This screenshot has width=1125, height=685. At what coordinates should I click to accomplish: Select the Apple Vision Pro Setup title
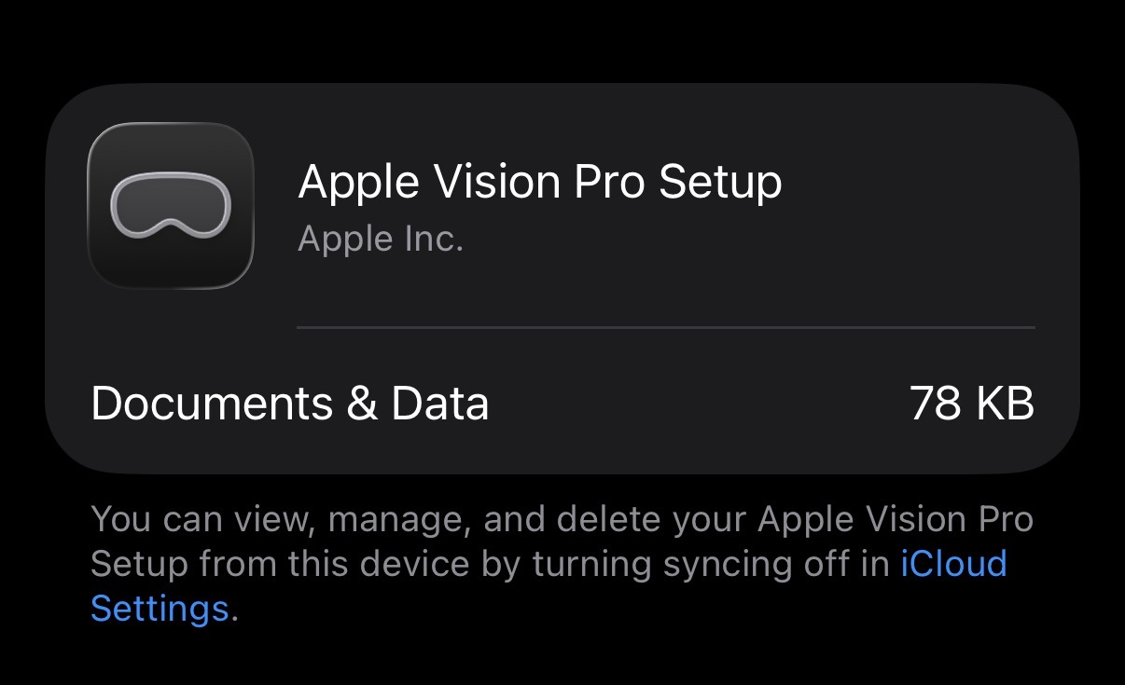(539, 182)
